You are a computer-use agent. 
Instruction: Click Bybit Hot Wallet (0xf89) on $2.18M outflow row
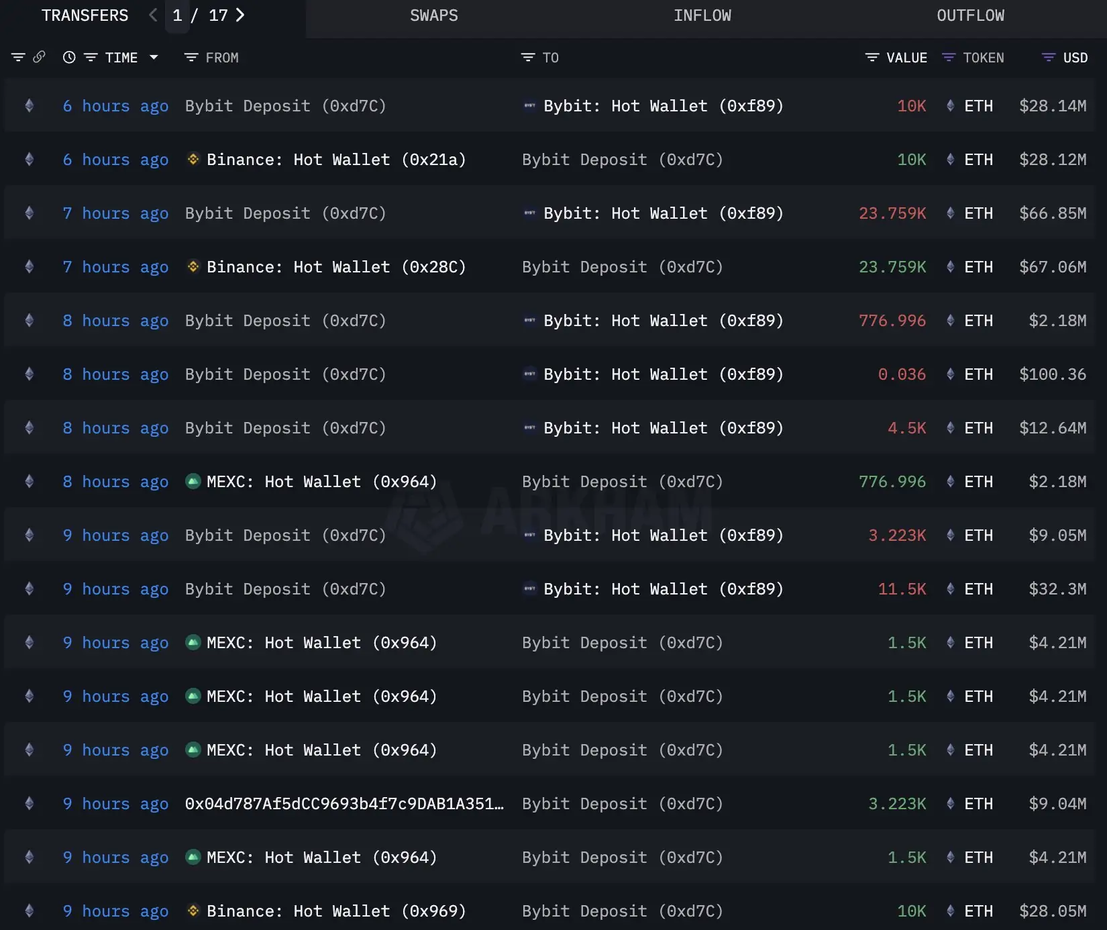point(664,321)
